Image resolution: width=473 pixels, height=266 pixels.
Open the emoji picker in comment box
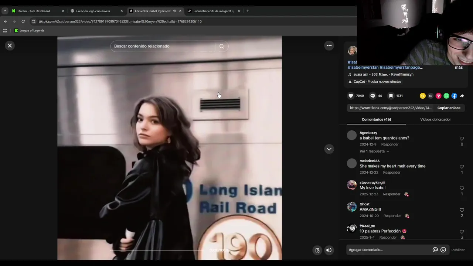443,250
